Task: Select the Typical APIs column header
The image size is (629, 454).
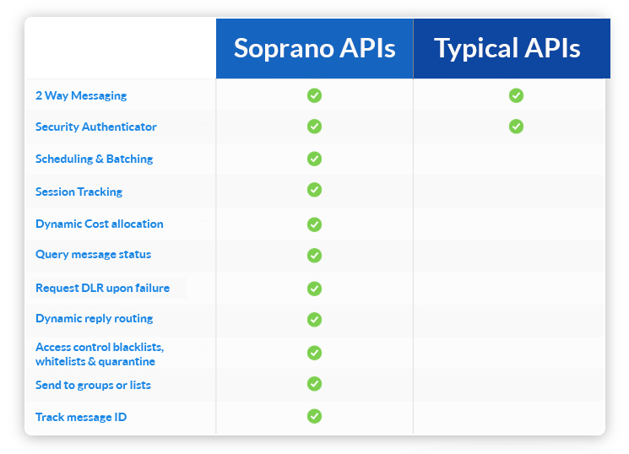Action: (512, 48)
